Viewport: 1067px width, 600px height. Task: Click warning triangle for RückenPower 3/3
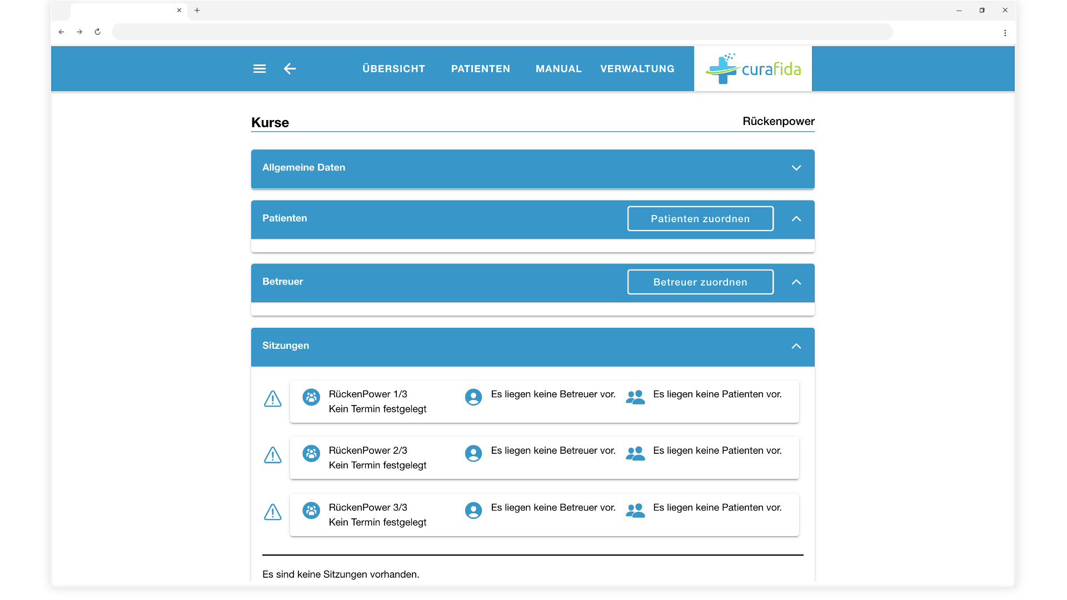tap(272, 512)
